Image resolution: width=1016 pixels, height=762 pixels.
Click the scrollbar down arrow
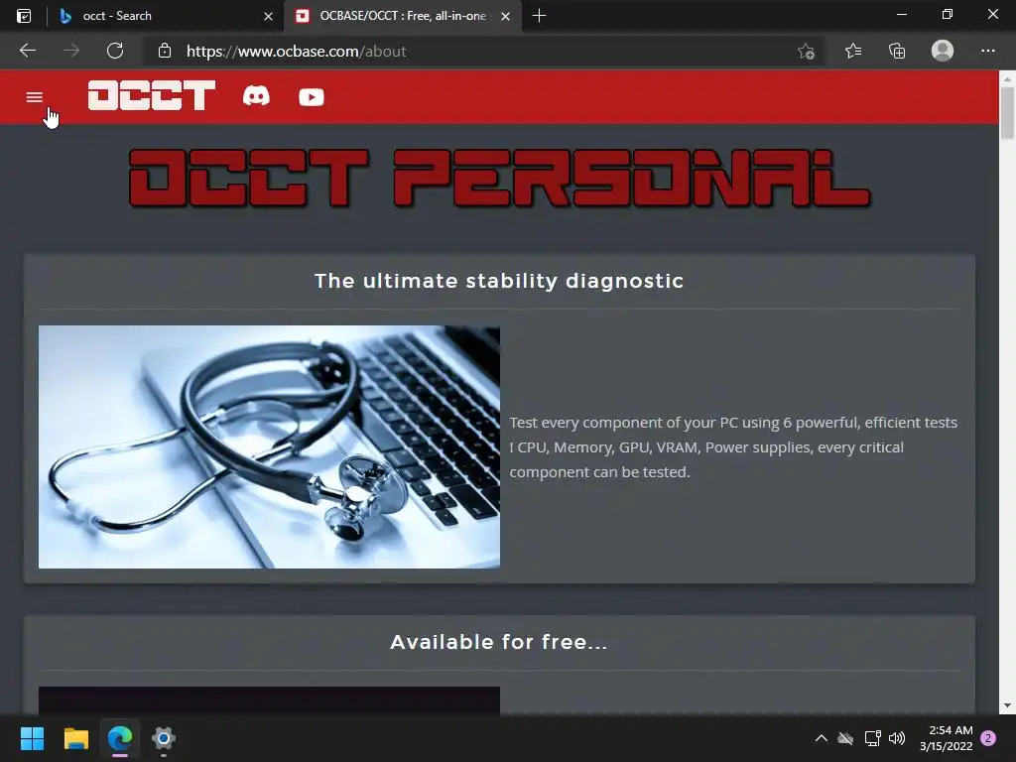tap(1007, 705)
